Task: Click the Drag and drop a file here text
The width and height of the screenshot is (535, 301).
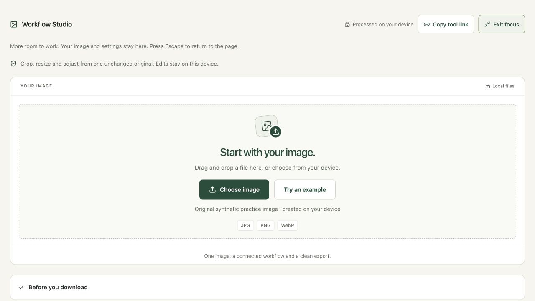Action: click(x=267, y=168)
